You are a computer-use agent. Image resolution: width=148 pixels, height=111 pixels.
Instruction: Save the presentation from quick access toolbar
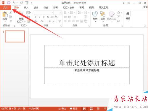click(x=9, y=3)
